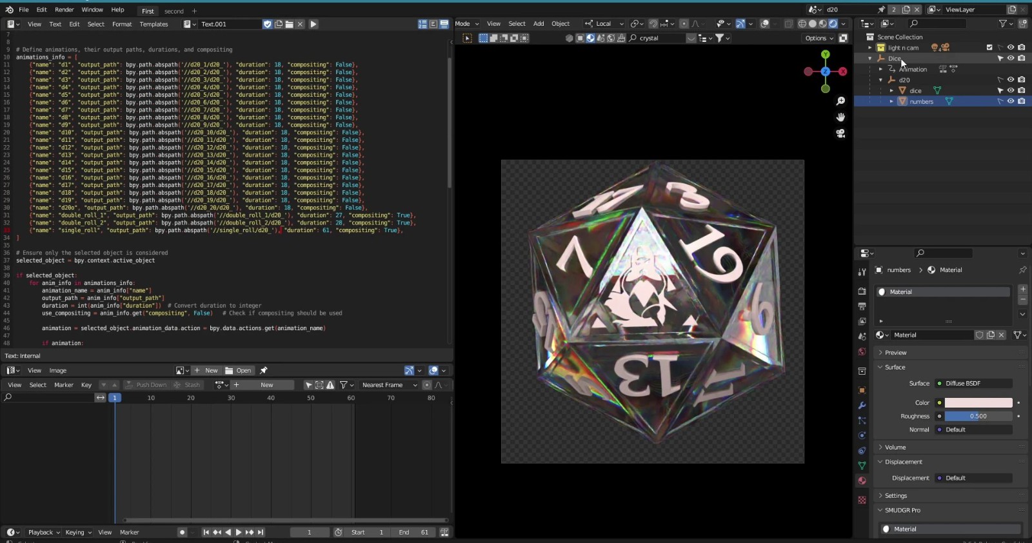Remove the material slot with minus button
Screen dimensions: 1032x543
[x=1022, y=300]
